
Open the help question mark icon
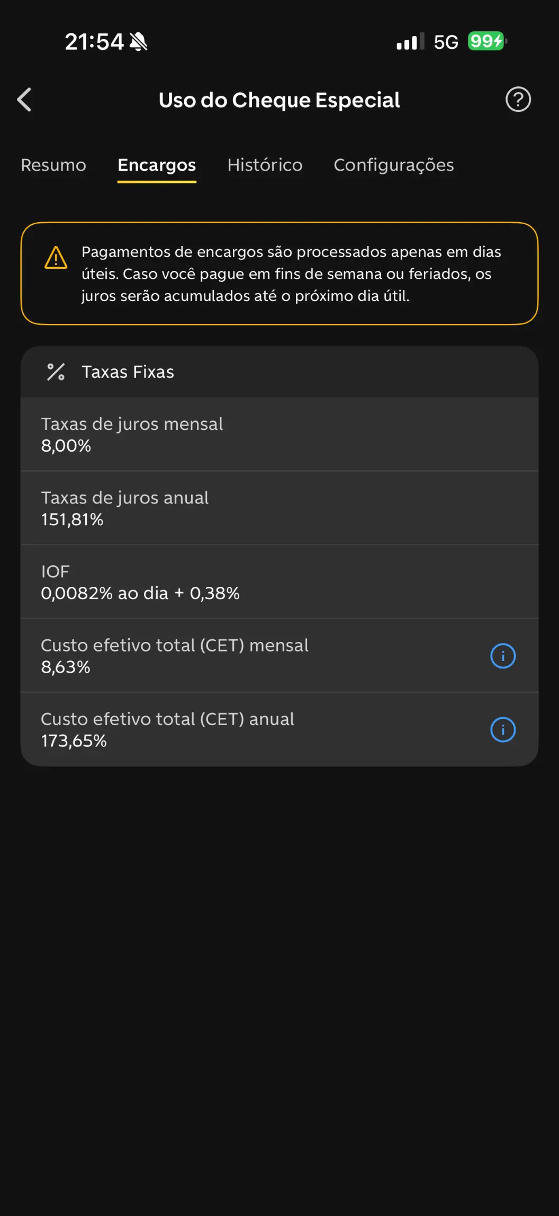[518, 100]
